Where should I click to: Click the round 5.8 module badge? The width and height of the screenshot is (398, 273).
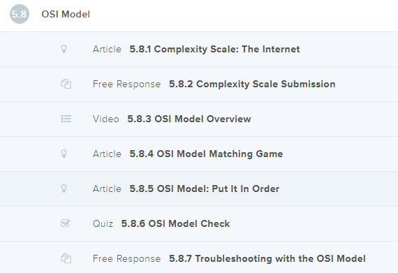point(20,14)
